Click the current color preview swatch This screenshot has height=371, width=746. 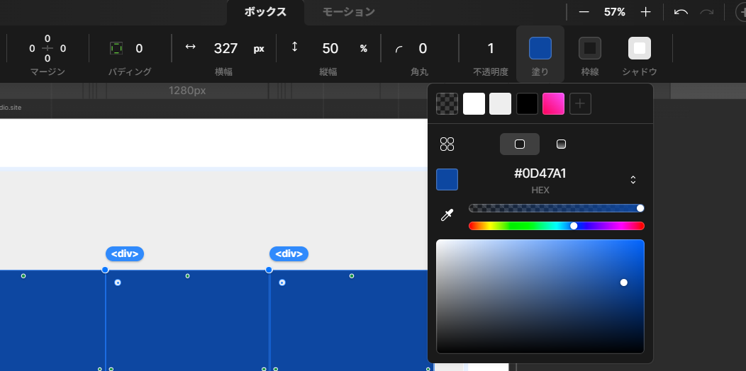pyautogui.click(x=447, y=180)
